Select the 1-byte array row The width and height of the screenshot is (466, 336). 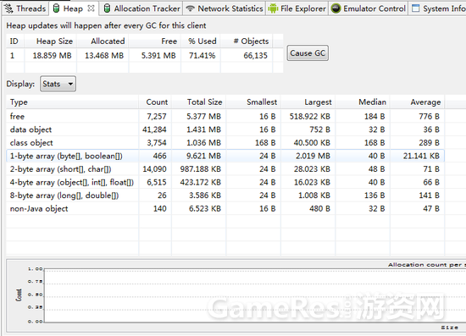(x=225, y=156)
